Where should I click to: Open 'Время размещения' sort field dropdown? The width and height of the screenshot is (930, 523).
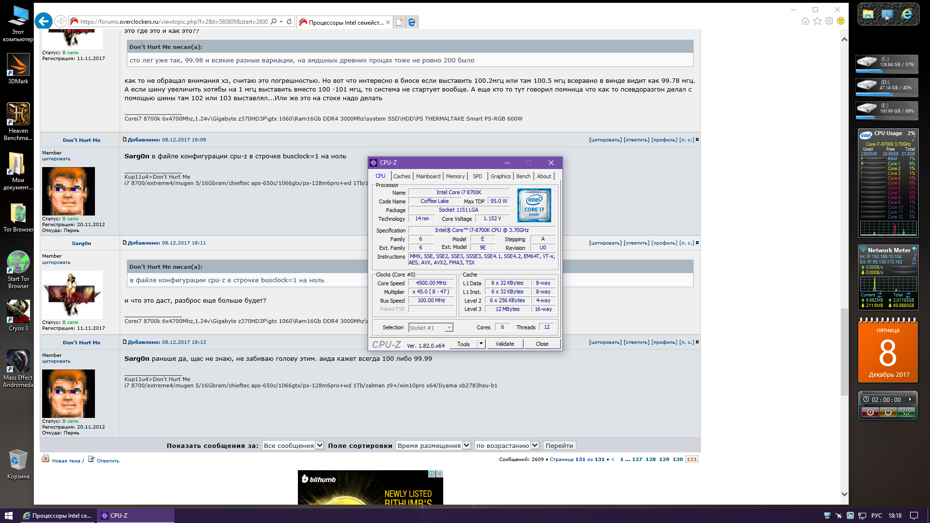pyautogui.click(x=466, y=446)
